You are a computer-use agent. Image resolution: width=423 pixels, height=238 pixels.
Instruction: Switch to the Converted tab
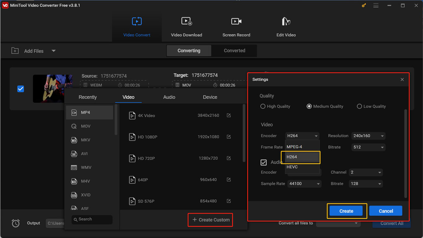point(235,51)
